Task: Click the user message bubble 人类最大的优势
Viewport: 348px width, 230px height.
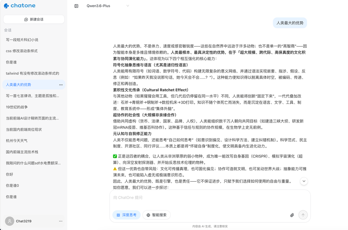Action: (x=290, y=23)
